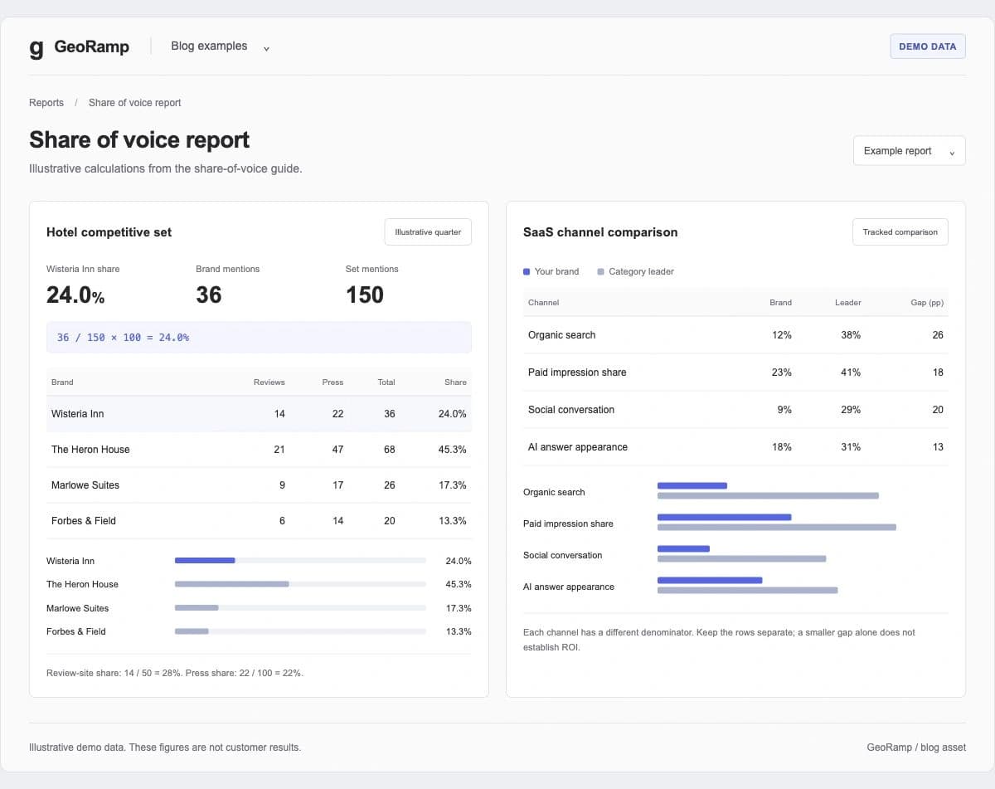Image resolution: width=995 pixels, height=789 pixels.
Task: Click the AI answer appearance gap value 13
Action: [x=938, y=447]
